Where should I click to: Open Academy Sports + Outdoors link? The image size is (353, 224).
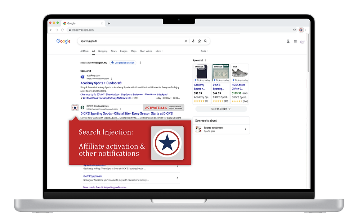click(x=101, y=83)
